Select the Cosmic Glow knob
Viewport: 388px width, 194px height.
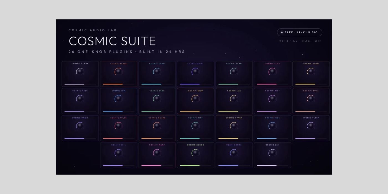pos(311,72)
